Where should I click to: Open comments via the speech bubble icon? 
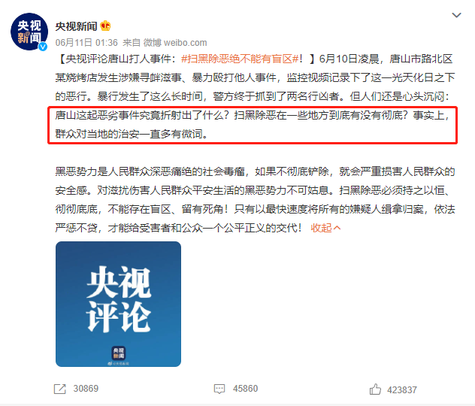219,389
